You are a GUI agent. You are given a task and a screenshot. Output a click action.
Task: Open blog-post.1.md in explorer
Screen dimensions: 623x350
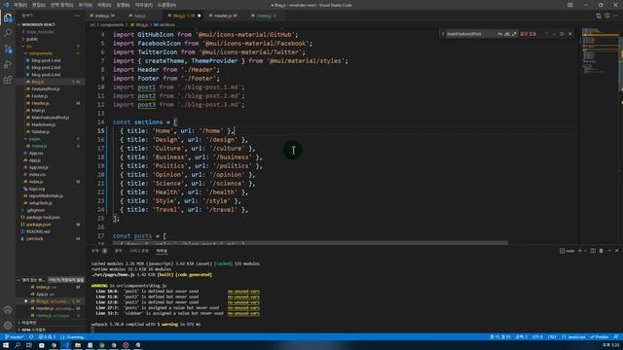[46, 60]
